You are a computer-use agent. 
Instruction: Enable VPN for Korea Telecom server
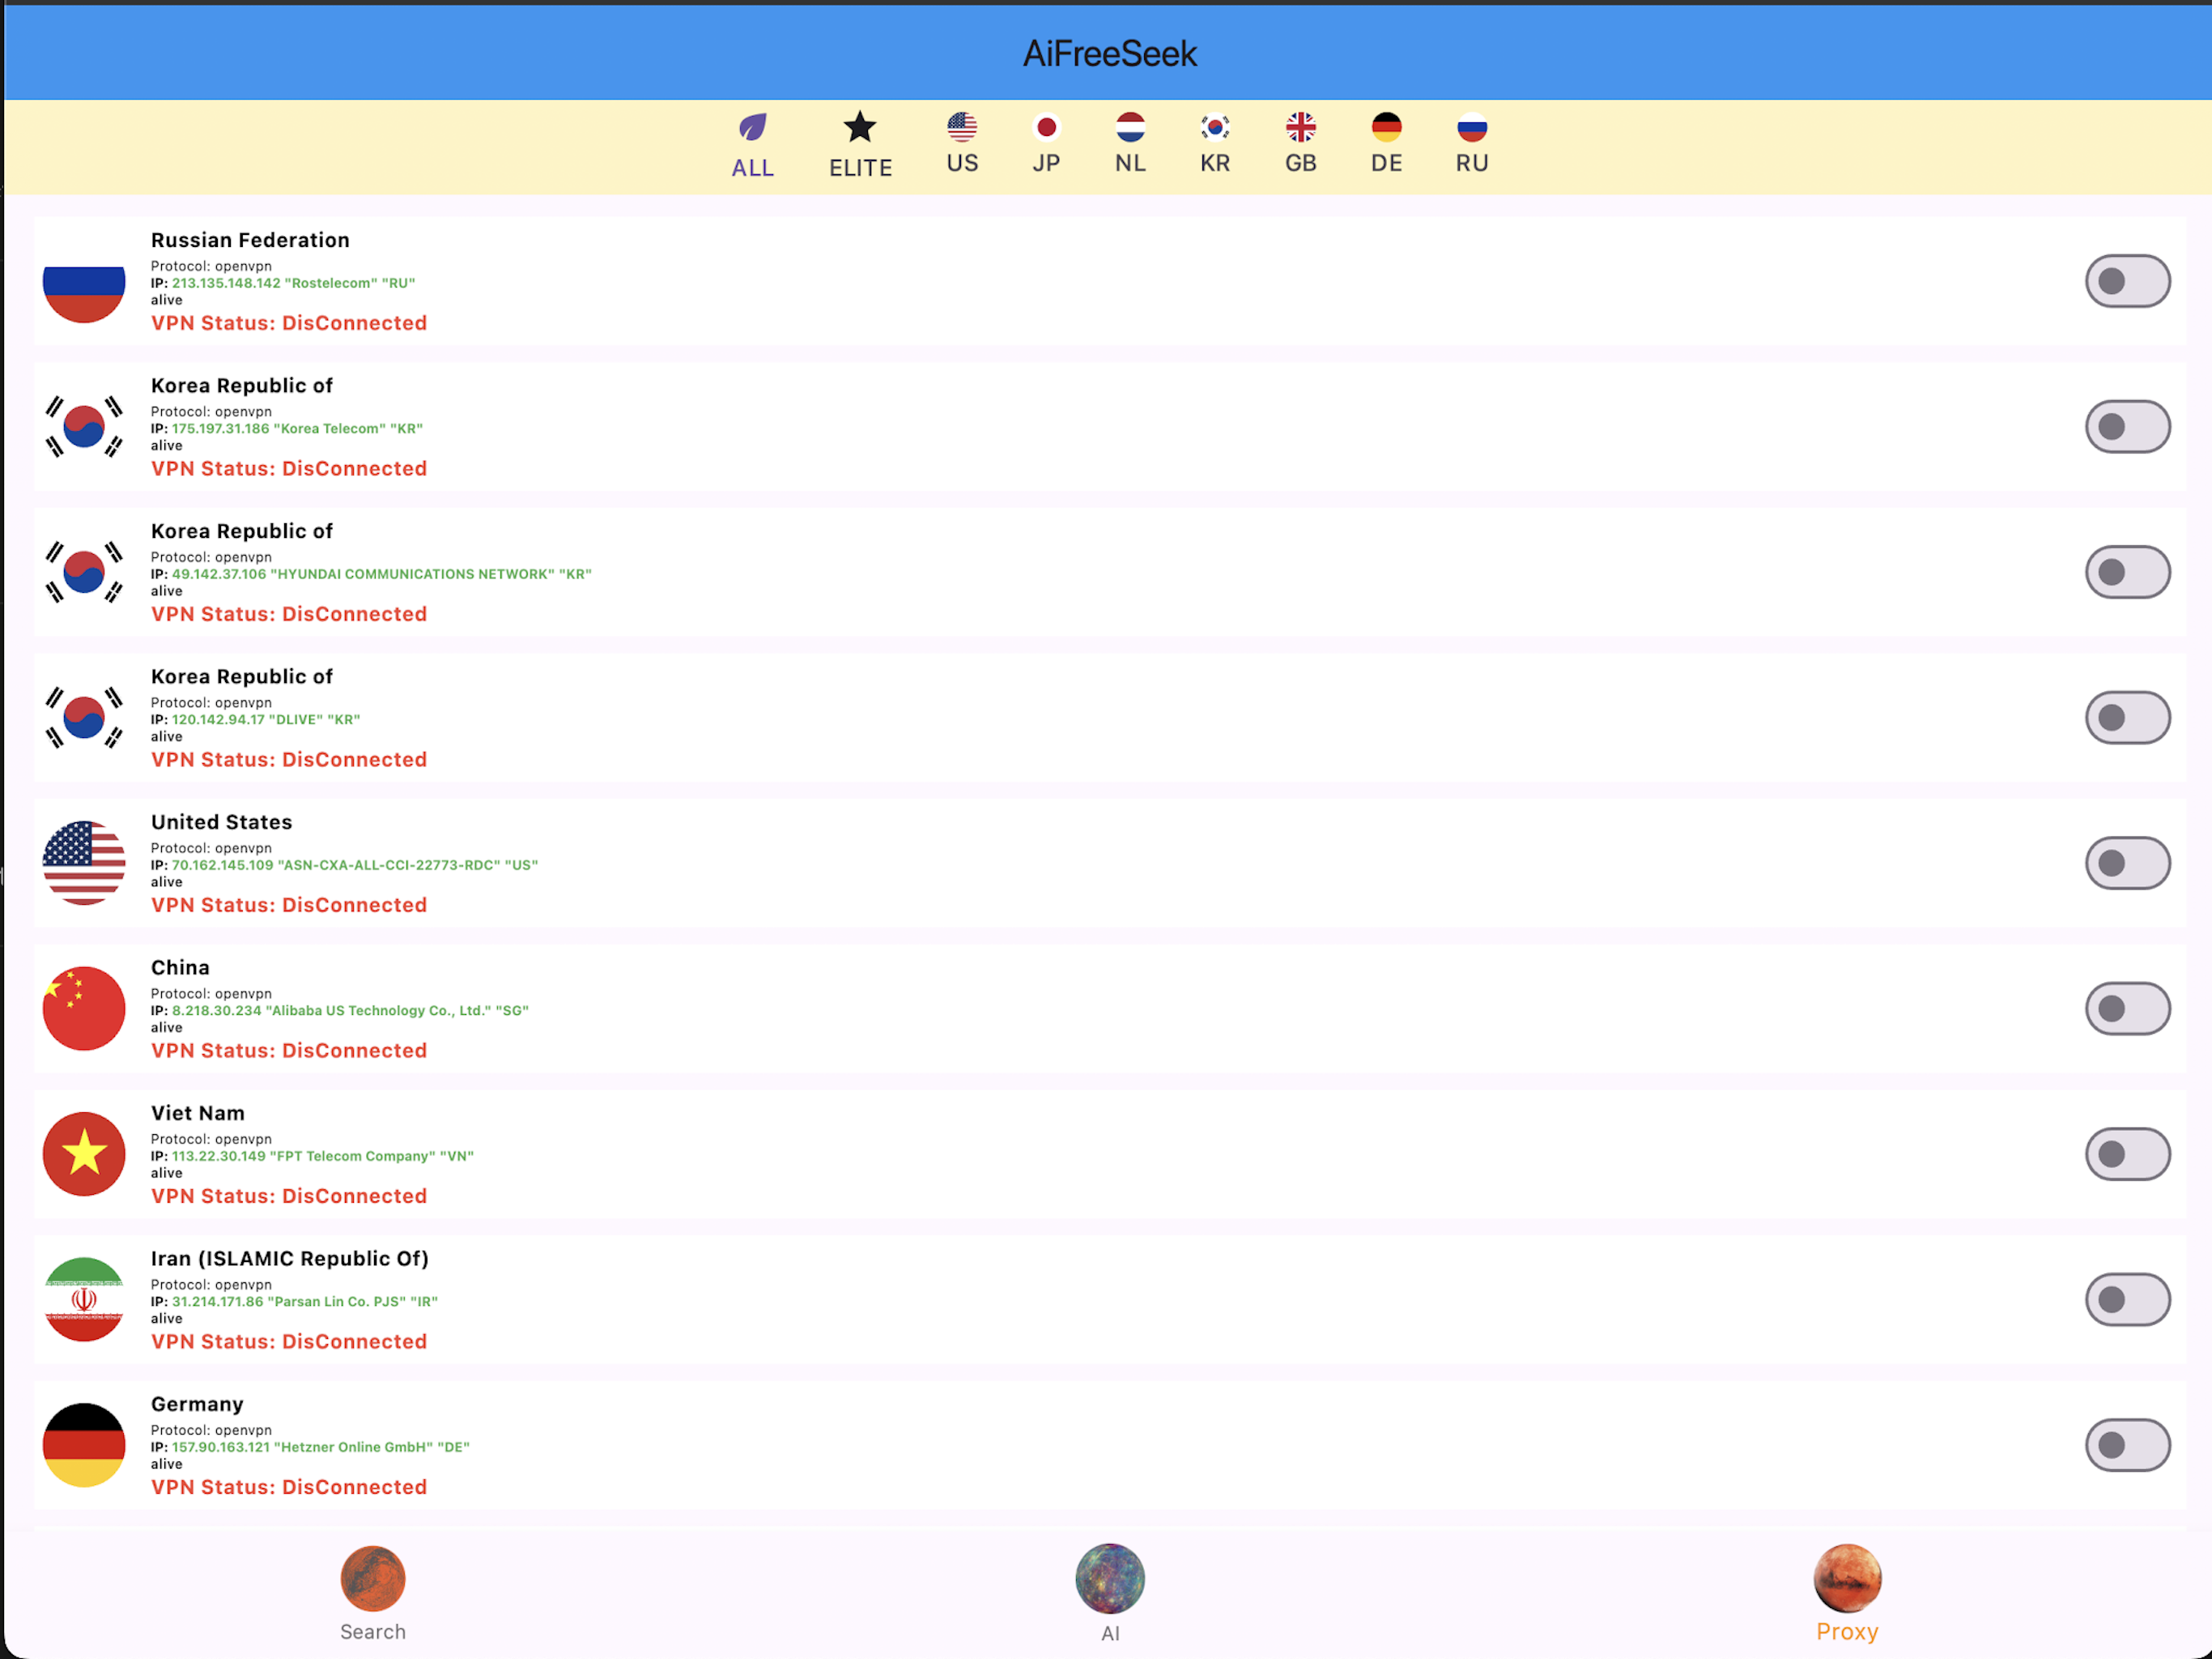(2127, 427)
